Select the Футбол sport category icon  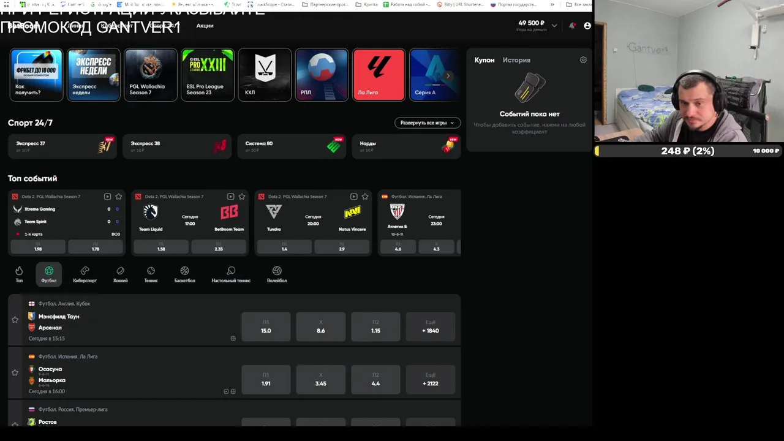point(49,274)
